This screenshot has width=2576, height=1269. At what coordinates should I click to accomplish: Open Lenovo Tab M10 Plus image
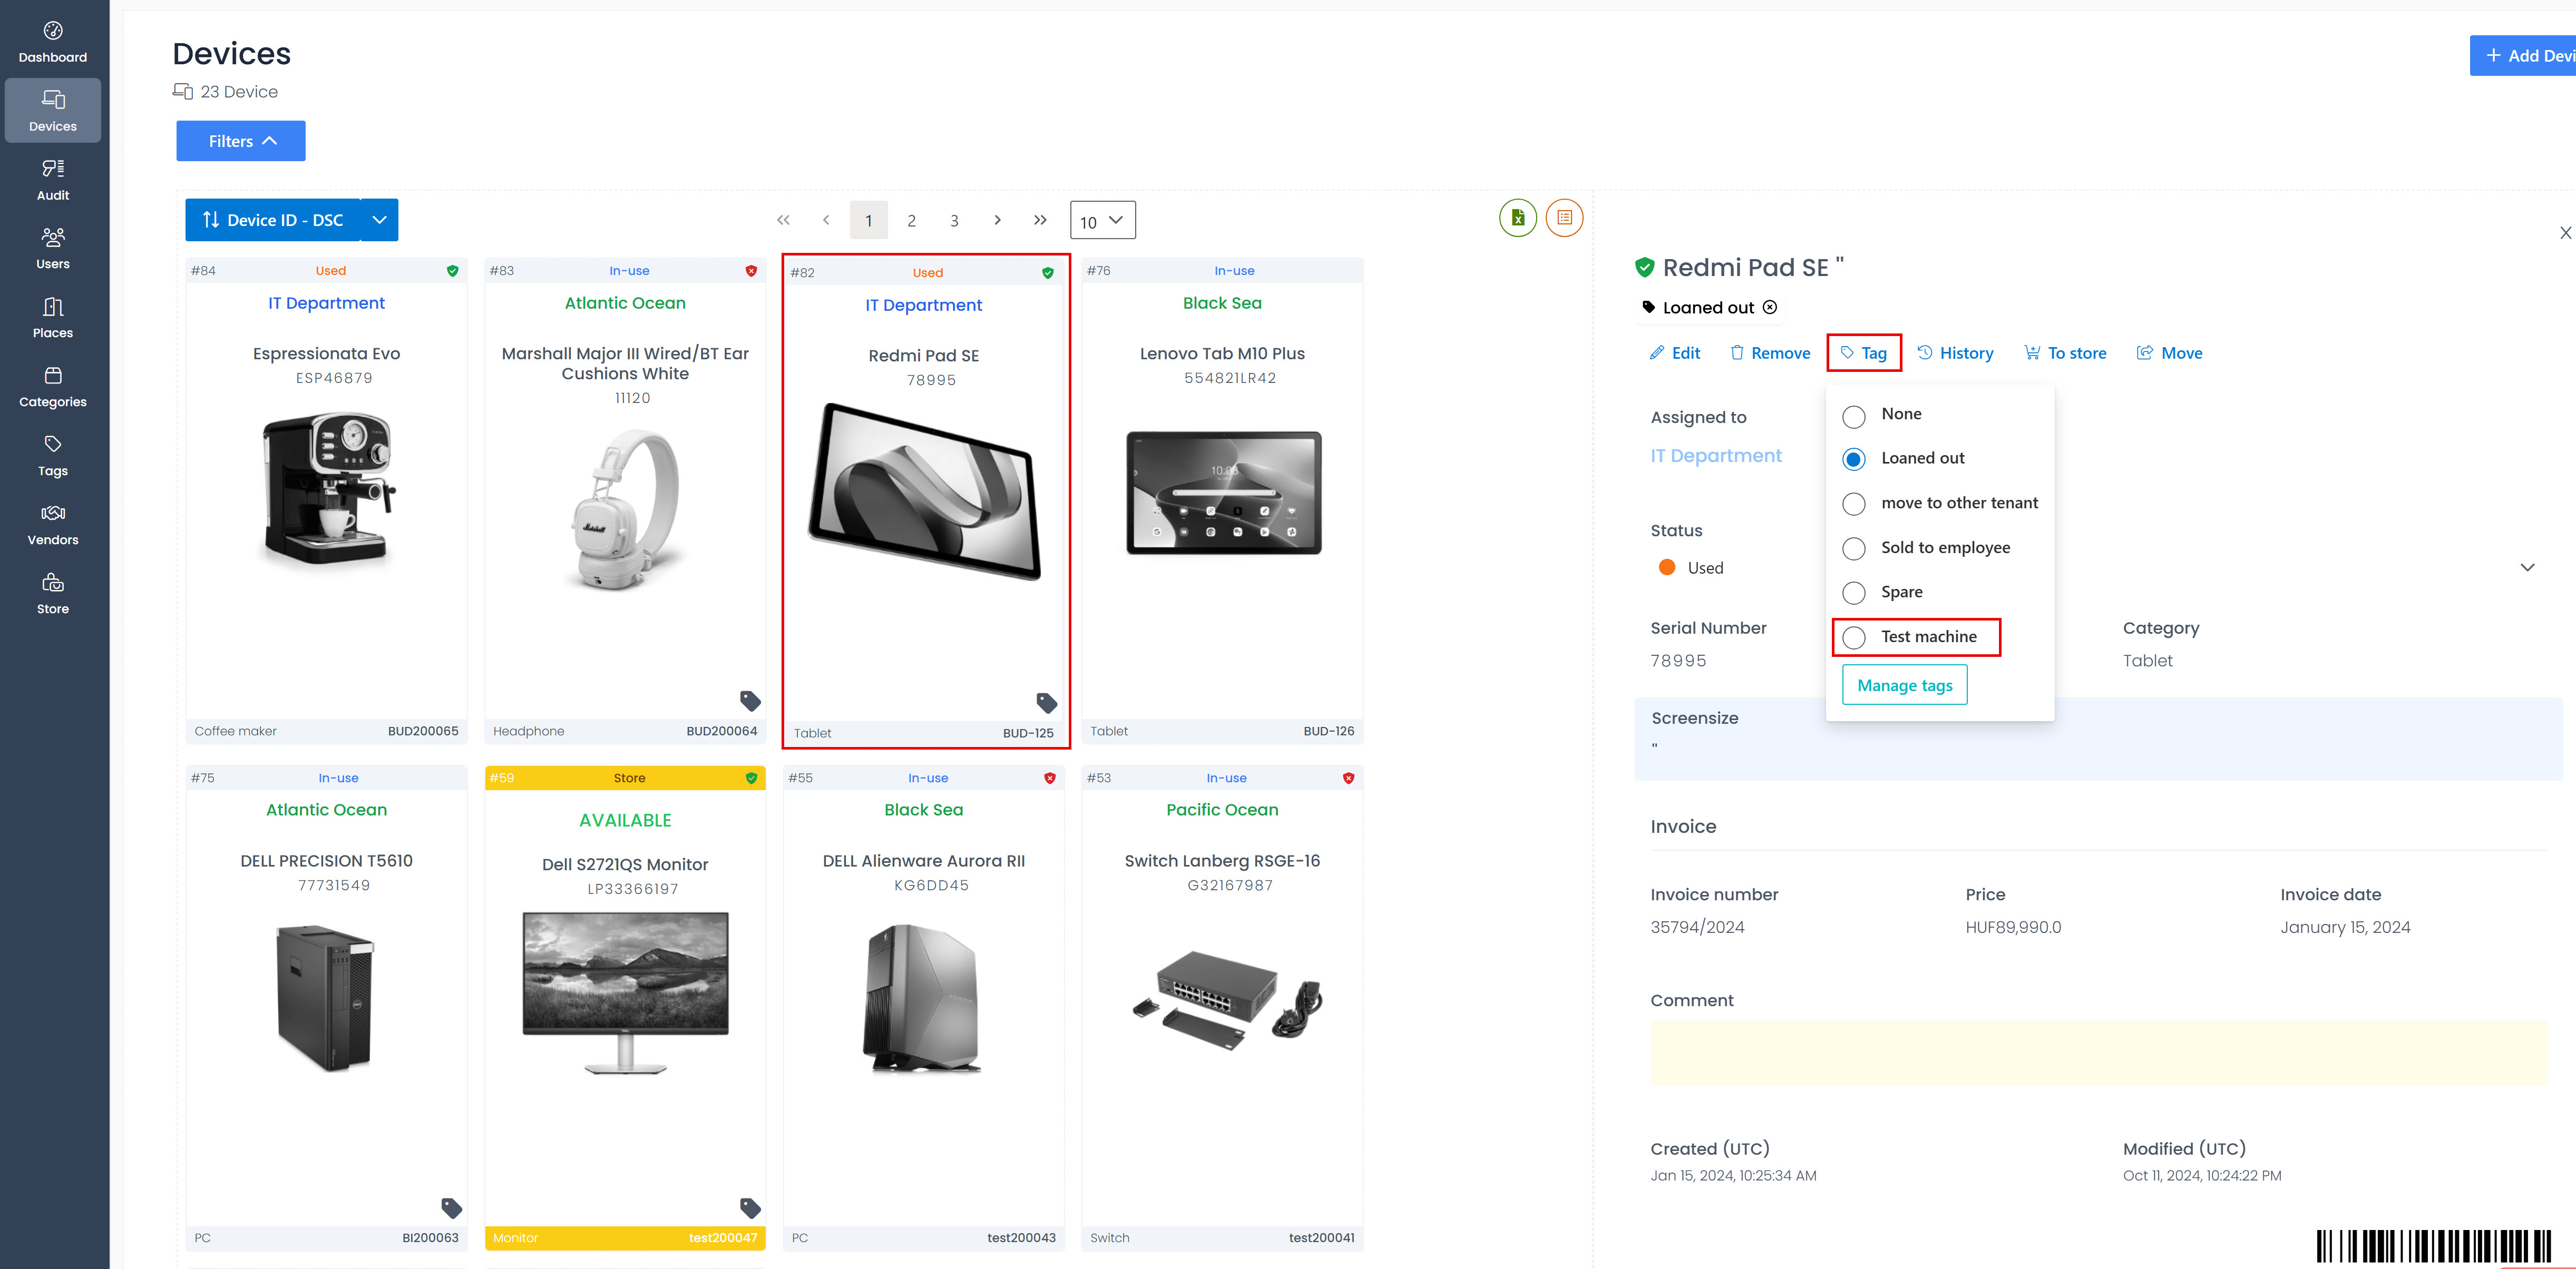point(1223,493)
